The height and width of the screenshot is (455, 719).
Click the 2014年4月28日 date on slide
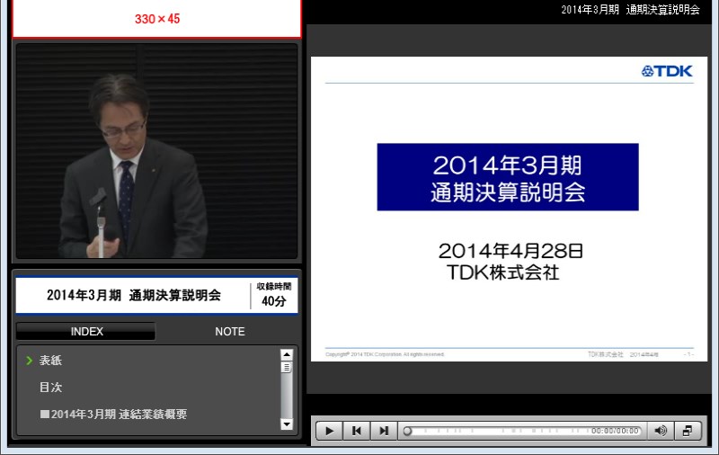510,251
